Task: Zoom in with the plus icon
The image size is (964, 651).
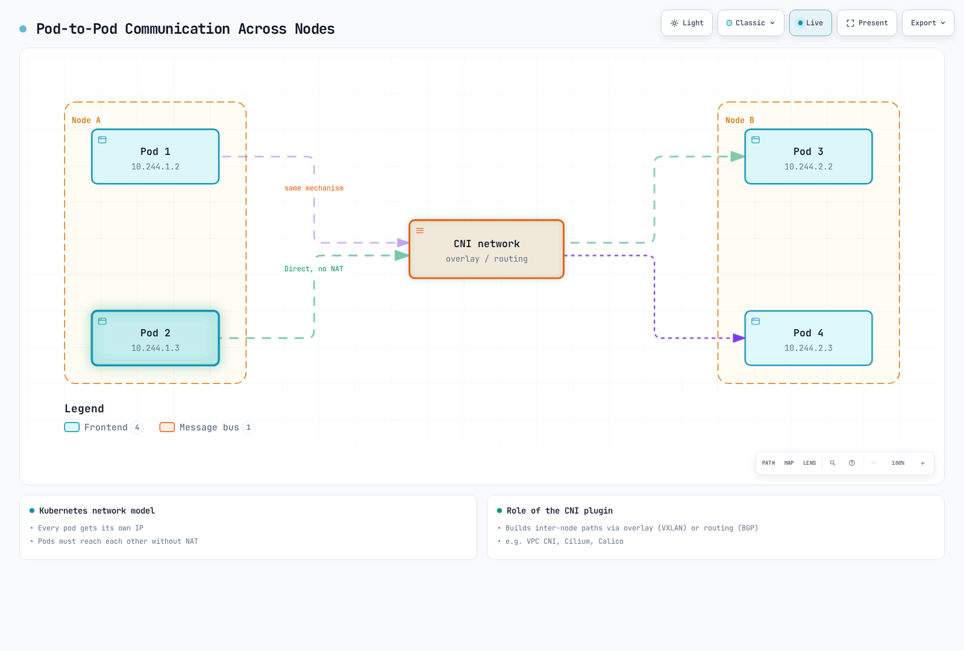Action: pos(922,463)
